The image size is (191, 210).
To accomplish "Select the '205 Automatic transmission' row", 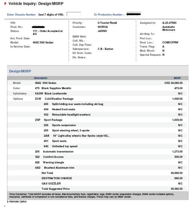I will pyautogui.click(x=97, y=152).
